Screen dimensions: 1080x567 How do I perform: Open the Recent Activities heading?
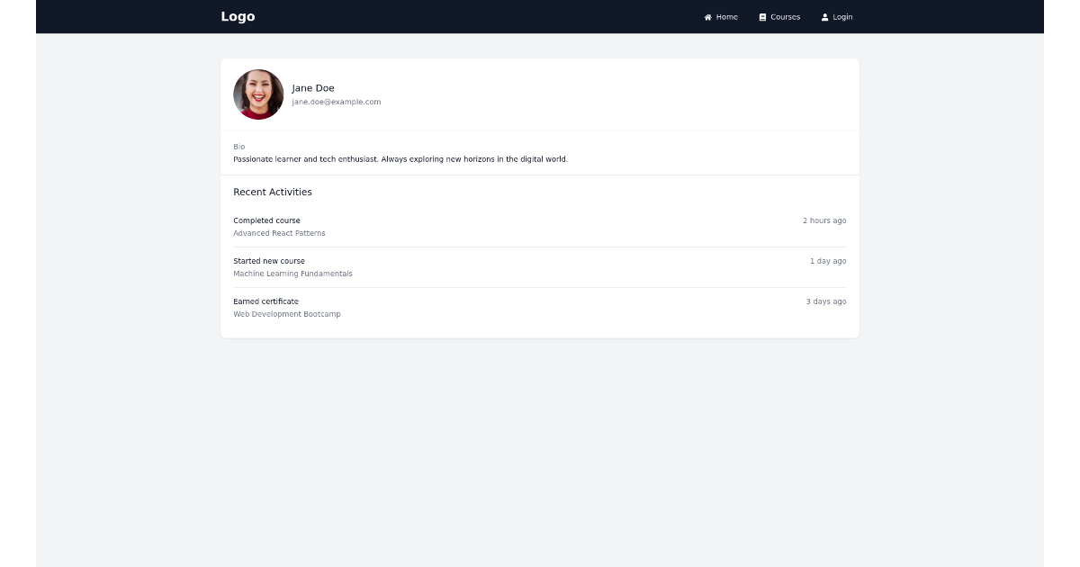[x=273, y=192]
